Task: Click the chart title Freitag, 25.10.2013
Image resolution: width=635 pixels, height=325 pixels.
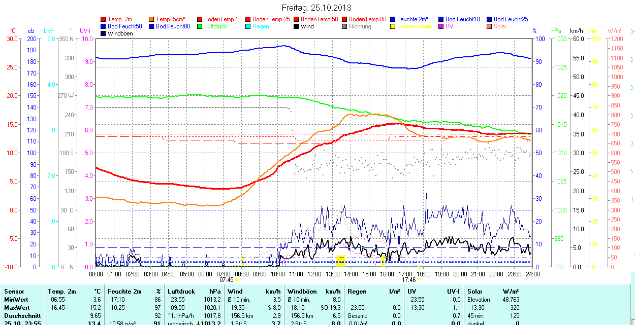Action: [316, 8]
